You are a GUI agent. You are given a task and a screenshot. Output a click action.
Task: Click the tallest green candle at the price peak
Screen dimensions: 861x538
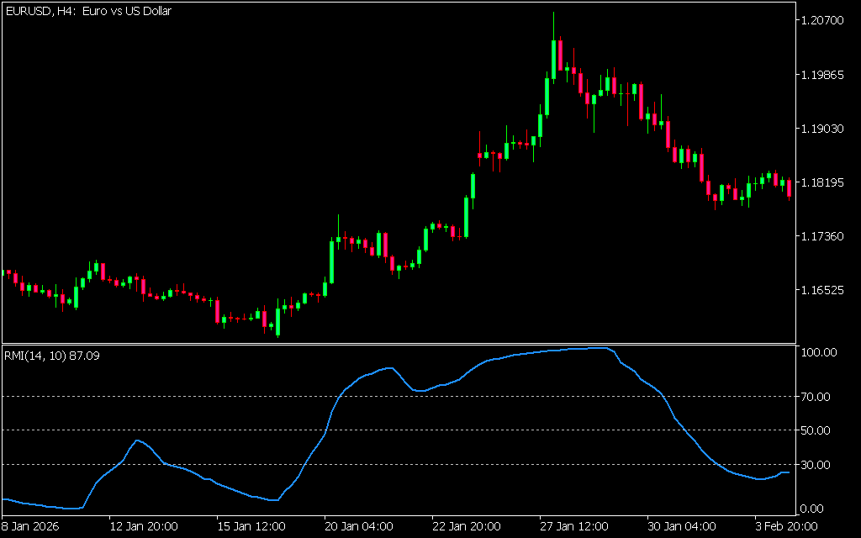coord(554,55)
